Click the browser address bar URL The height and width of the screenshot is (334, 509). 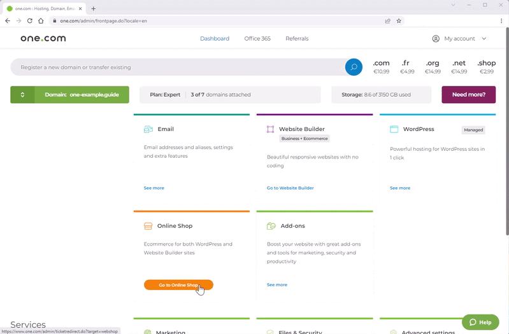(103, 21)
